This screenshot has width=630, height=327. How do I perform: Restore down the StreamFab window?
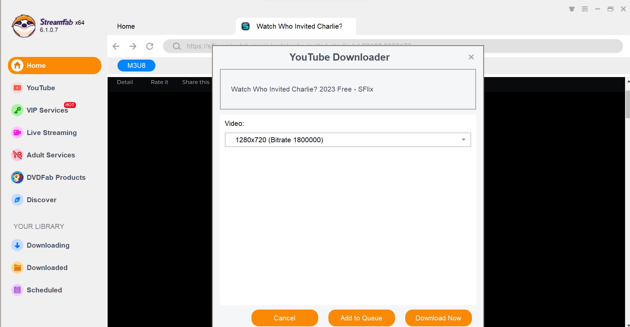click(611, 9)
